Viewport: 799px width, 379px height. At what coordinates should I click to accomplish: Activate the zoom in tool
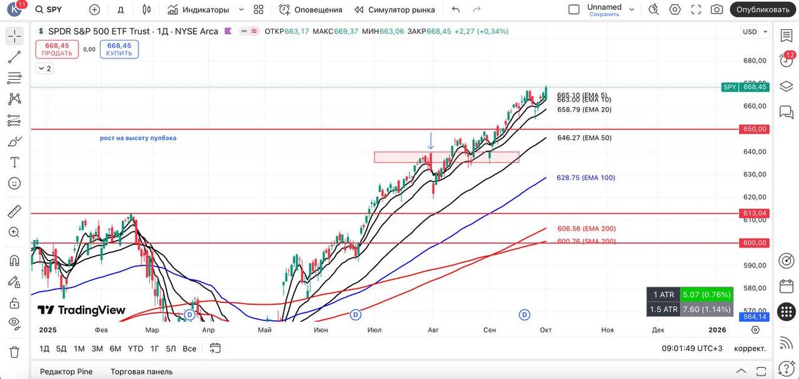tap(14, 232)
